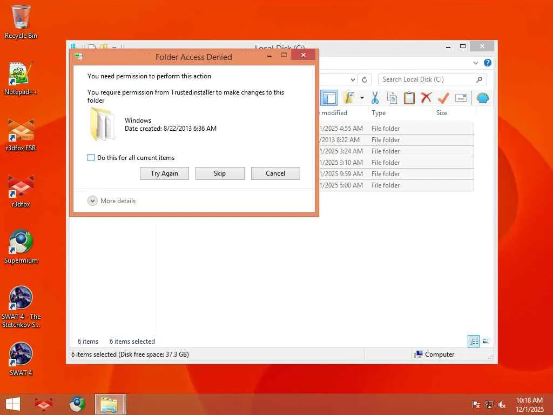This screenshot has width=553, height=415.
Task: Open the address bar history dropdown
Action: (353, 79)
